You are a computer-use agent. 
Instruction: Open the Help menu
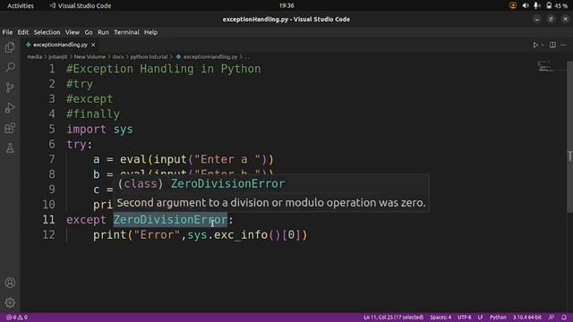click(150, 32)
